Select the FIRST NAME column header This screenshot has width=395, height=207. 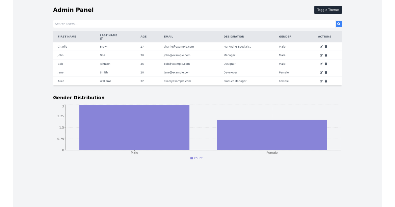(67, 36)
